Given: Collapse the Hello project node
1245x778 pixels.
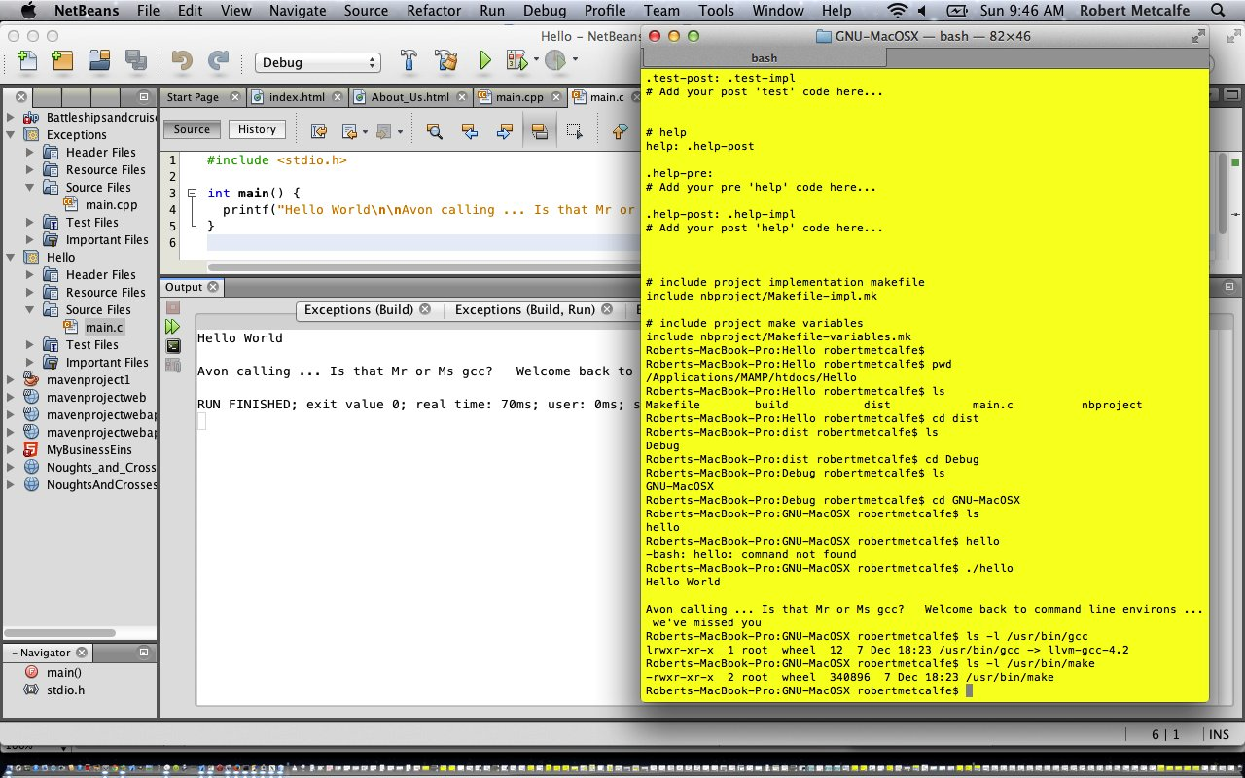Looking at the screenshot, I should click(11, 258).
